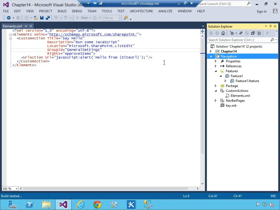
Task: Toggle the Solution Explorer auto-hide pin
Action: coord(270,26)
